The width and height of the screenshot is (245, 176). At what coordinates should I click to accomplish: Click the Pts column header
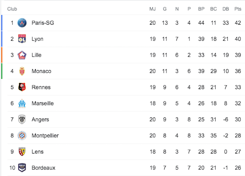(238, 9)
